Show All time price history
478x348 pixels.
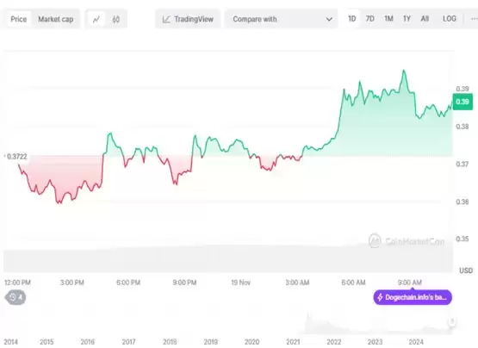pos(425,19)
